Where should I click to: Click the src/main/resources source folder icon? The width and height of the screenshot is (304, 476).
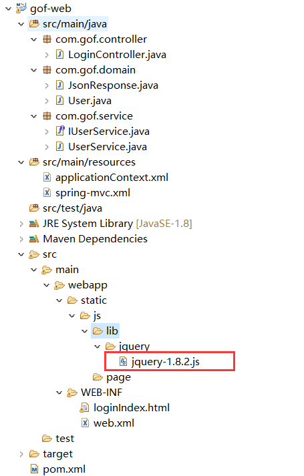point(34,162)
